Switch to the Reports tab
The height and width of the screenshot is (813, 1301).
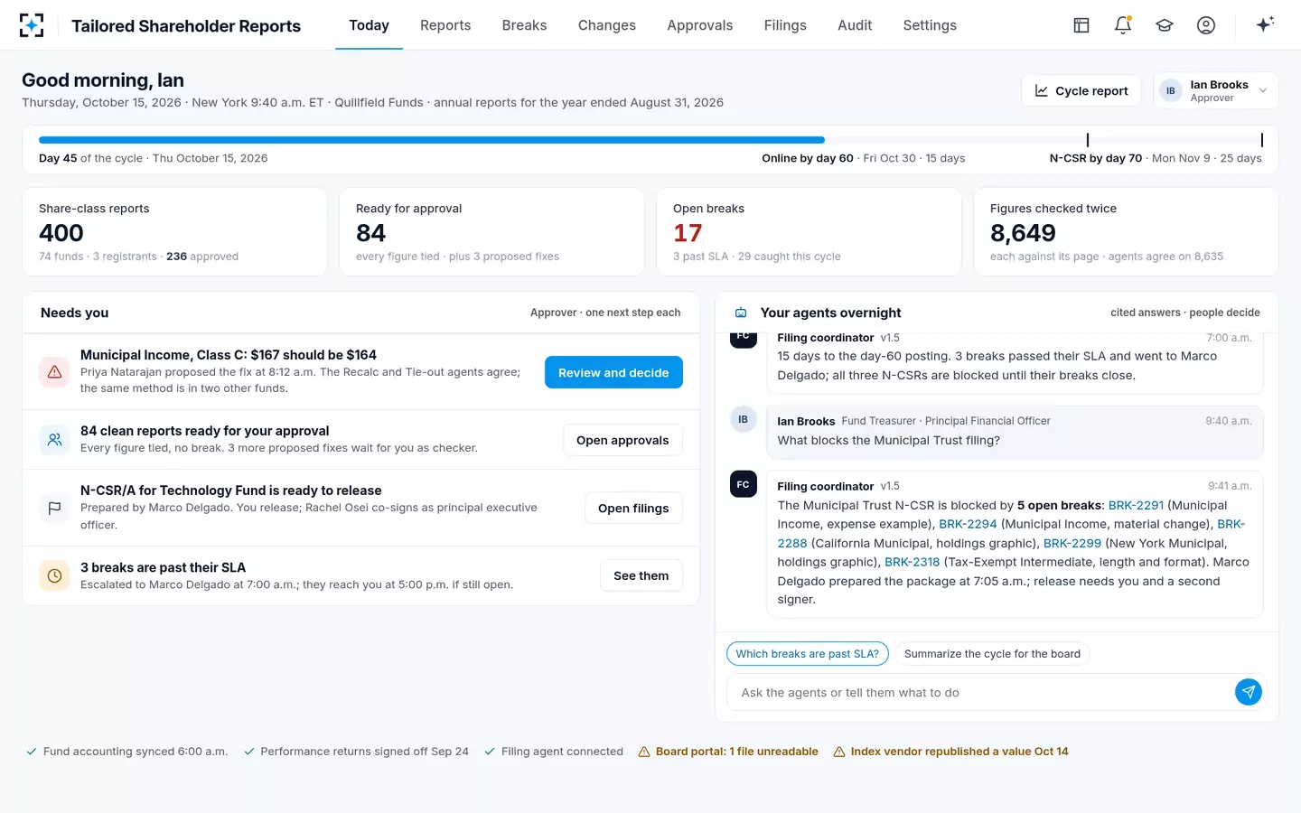click(445, 25)
